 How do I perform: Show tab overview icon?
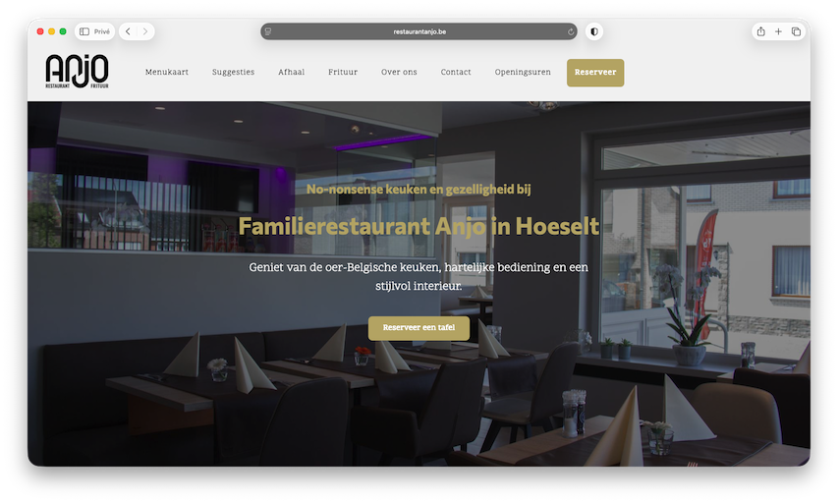796,31
